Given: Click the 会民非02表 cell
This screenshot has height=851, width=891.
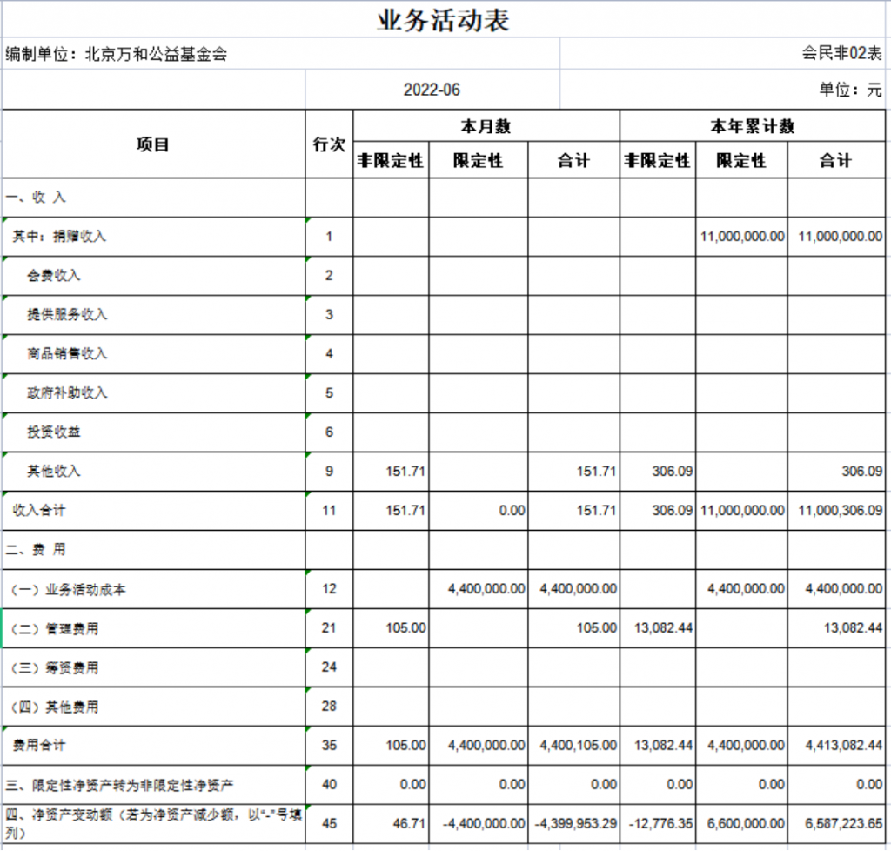Looking at the screenshot, I should (x=841, y=54).
